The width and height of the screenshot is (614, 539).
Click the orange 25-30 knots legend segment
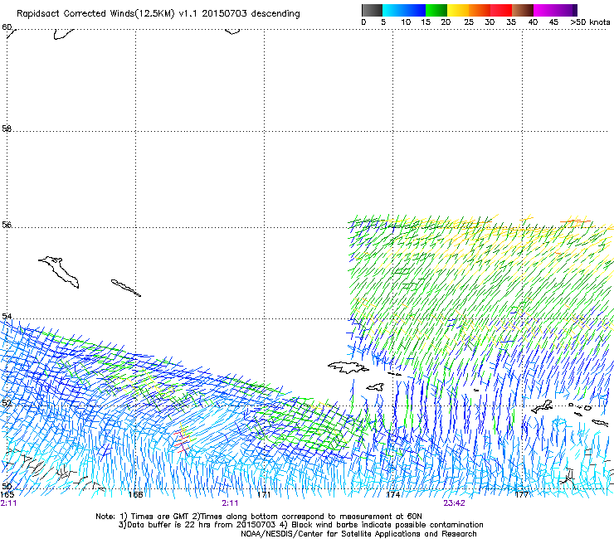[480, 10]
